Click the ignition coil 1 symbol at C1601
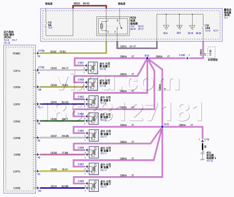Image resolution: width=234 pixels, height=197 pixels. point(93,67)
